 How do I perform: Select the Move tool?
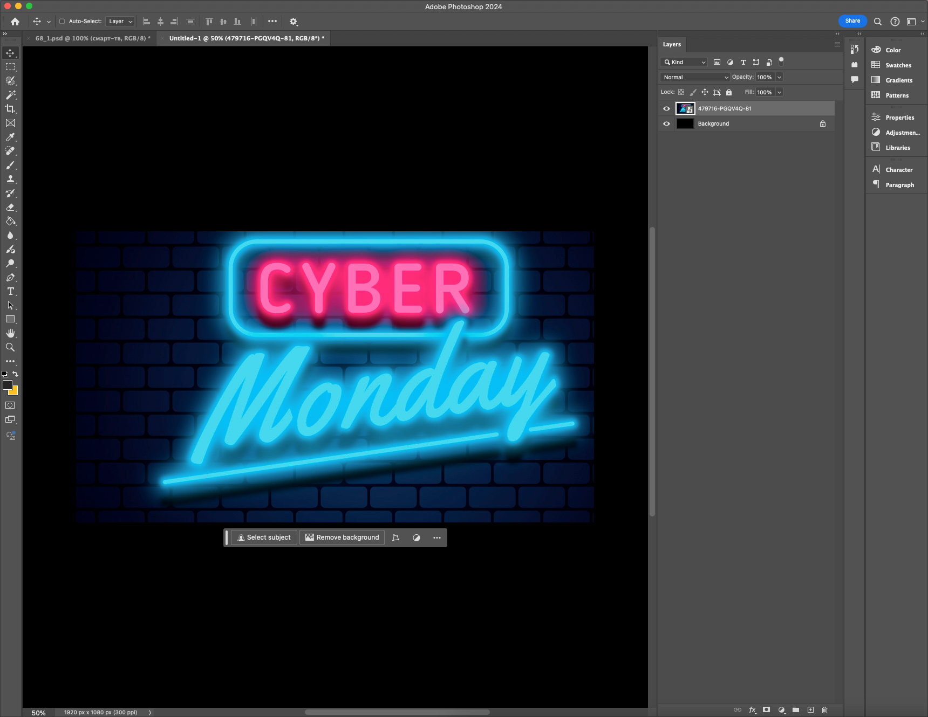point(10,53)
